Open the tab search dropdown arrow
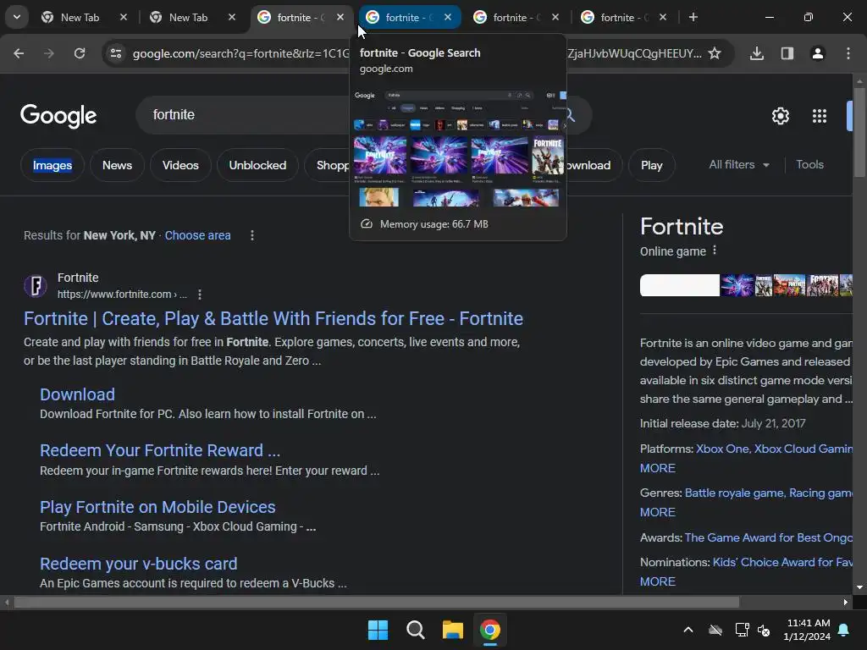The width and height of the screenshot is (867, 650). pos(17,17)
